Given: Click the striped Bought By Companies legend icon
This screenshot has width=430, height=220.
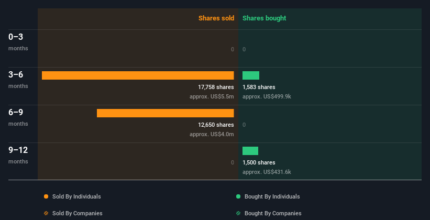Looking at the screenshot, I should tap(238, 213).
